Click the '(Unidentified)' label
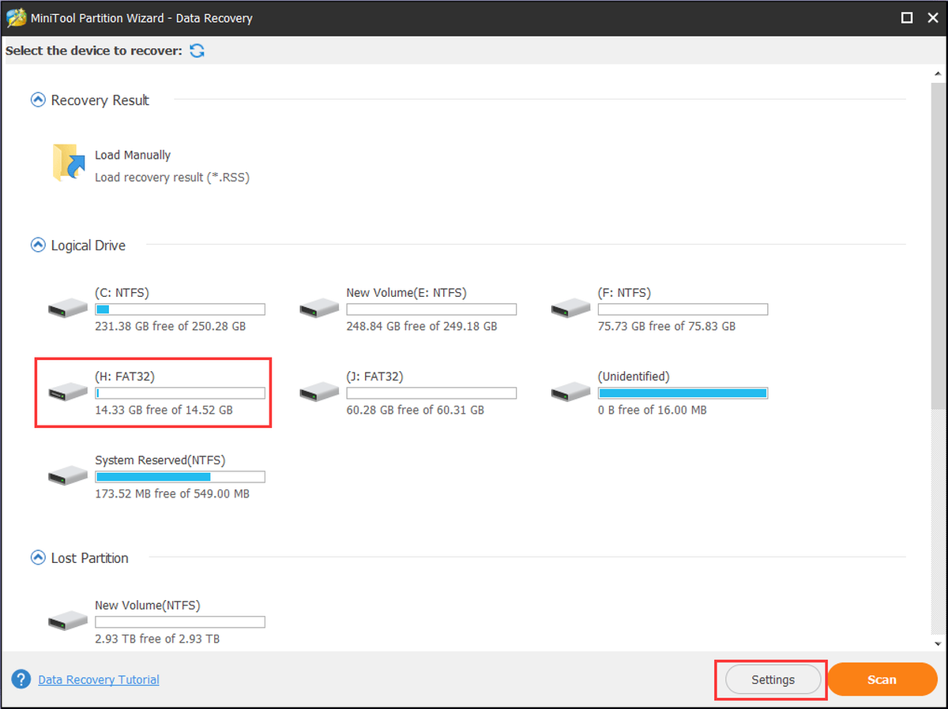Screen dimensions: 948x709 [634, 377]
